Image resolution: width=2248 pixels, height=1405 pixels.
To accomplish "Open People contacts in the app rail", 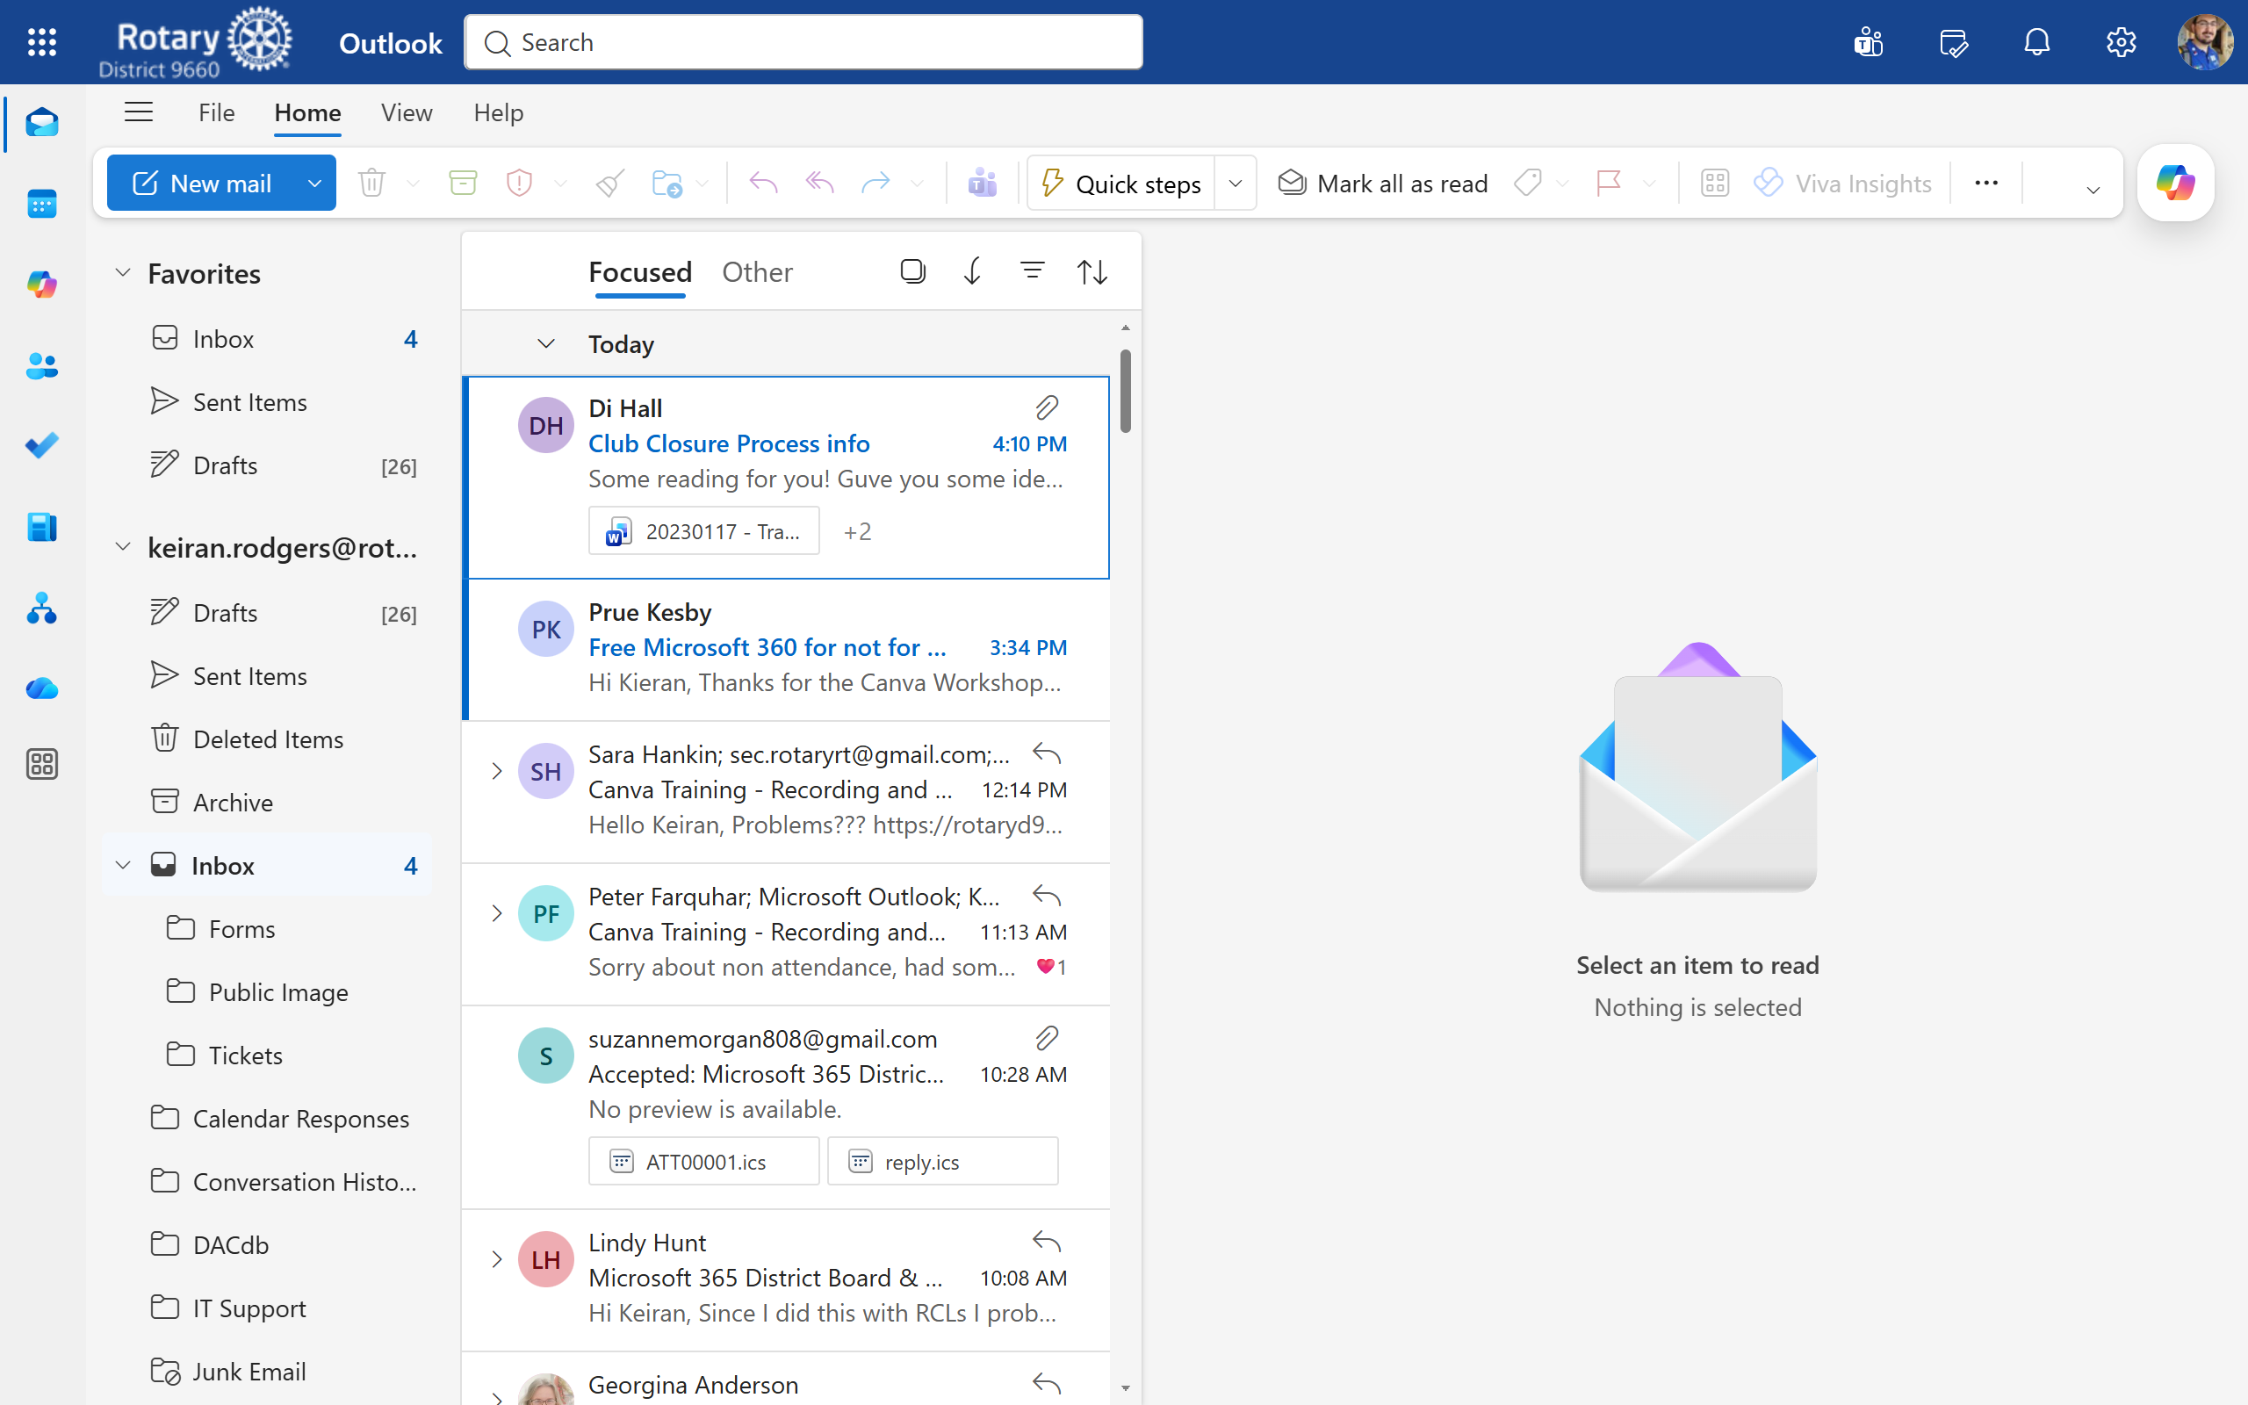I will tap(42, 366).
